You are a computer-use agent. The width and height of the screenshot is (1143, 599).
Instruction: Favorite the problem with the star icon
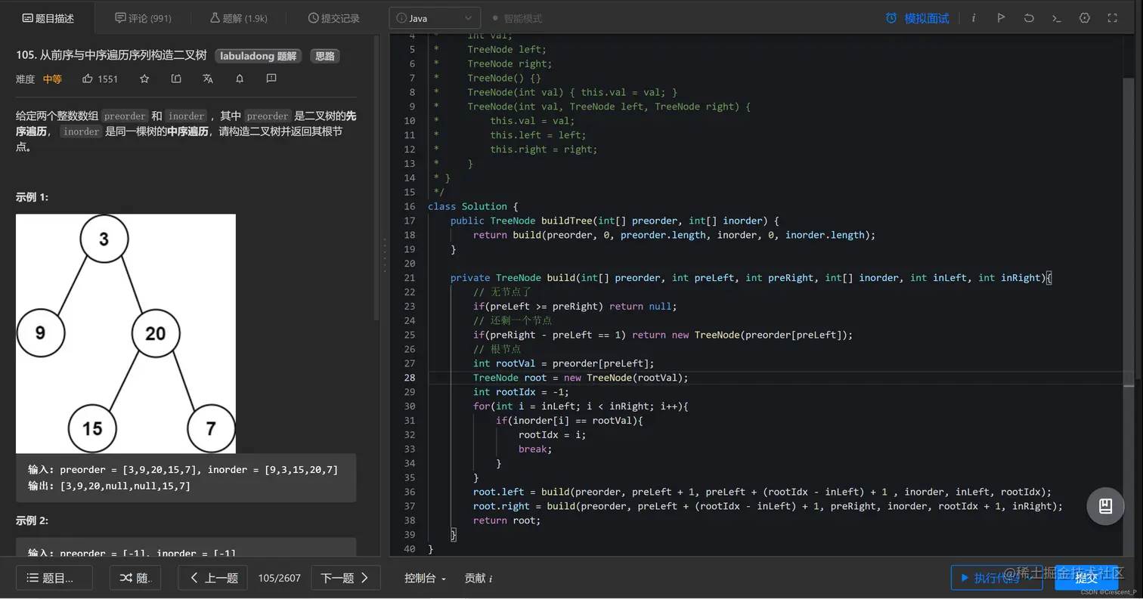point(144,79)
